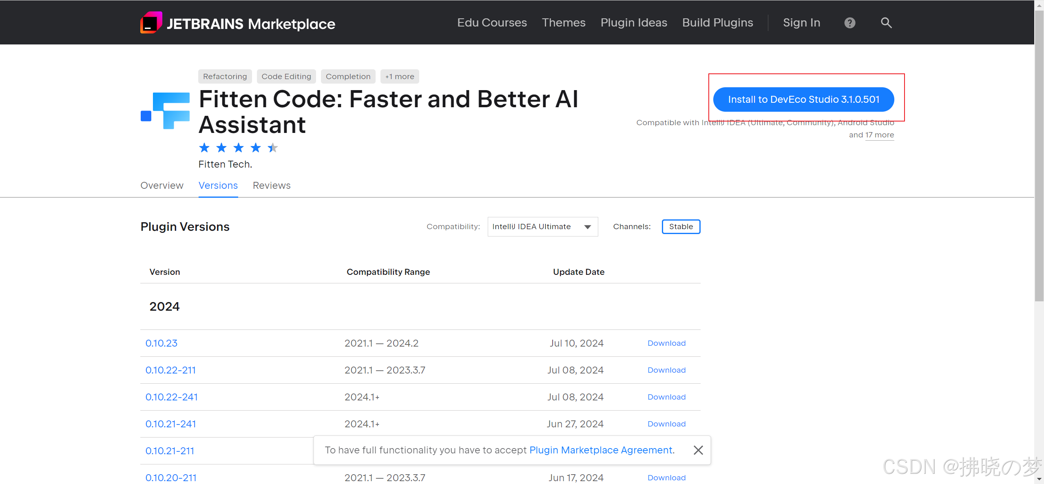Open the search magnifier icon

(886, 22)
